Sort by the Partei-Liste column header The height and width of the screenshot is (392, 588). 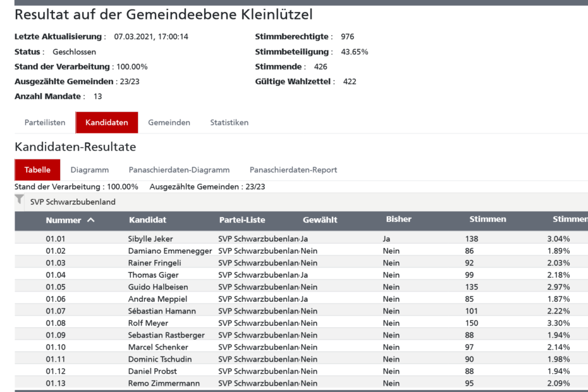tap(242, 220)
